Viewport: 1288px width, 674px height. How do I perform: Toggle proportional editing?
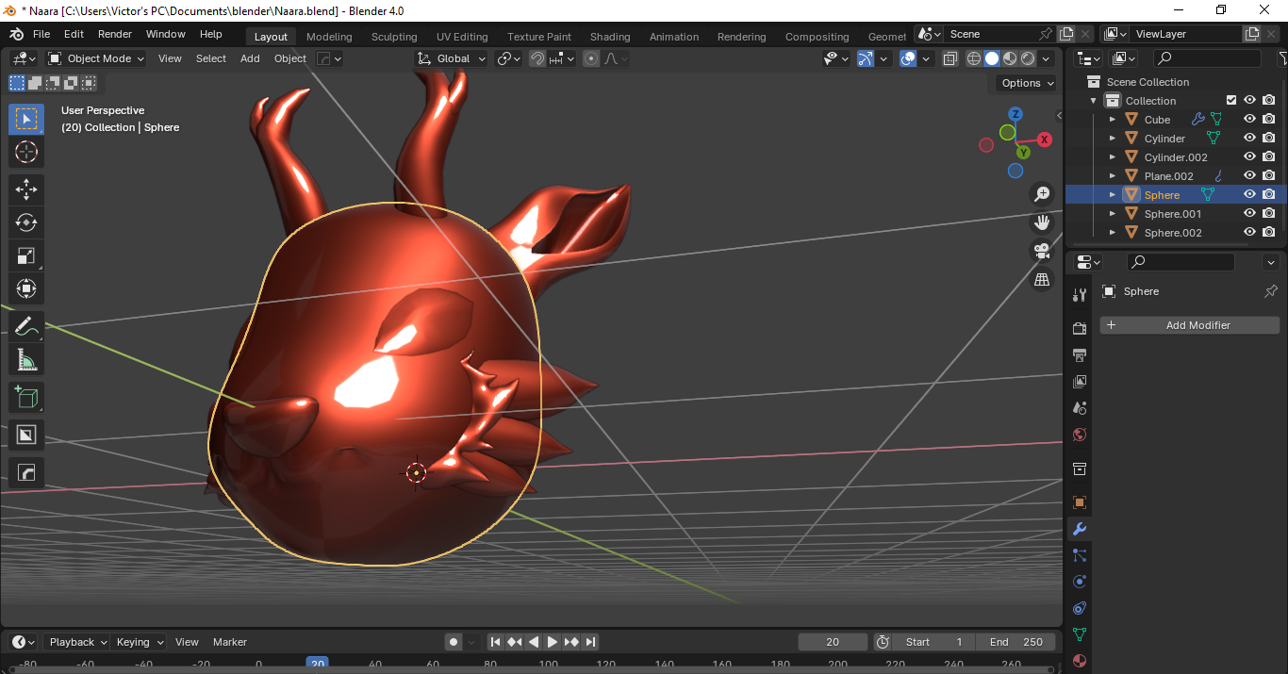pos(591,58)
